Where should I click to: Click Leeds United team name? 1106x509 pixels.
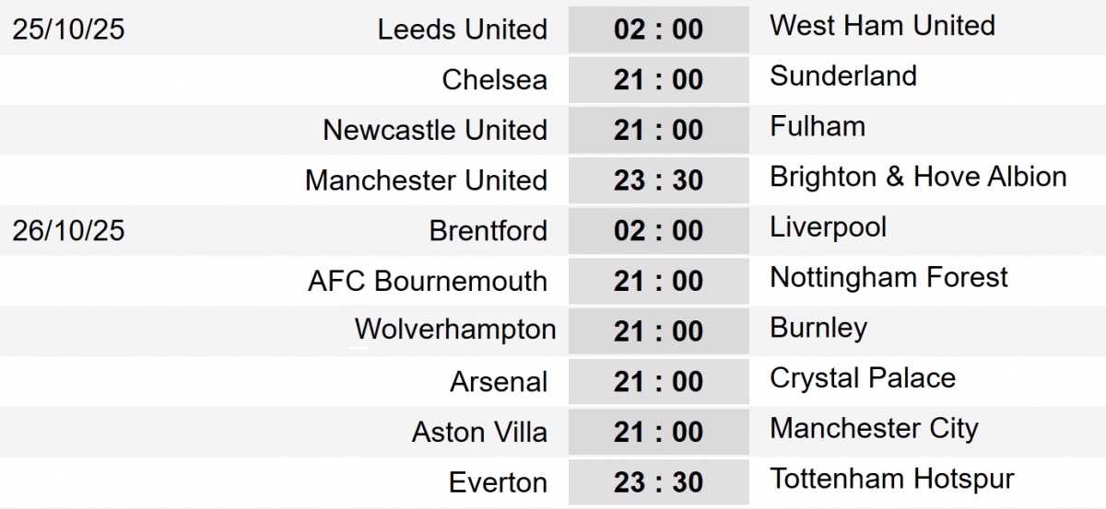[462, 29]
